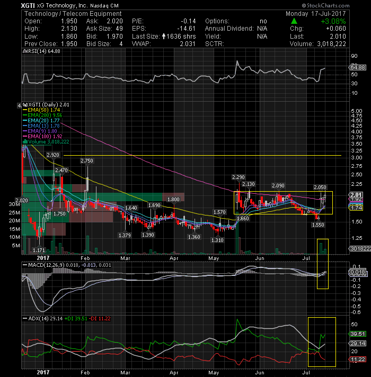Select the -DI 11.22 legend value

point(100,319)
